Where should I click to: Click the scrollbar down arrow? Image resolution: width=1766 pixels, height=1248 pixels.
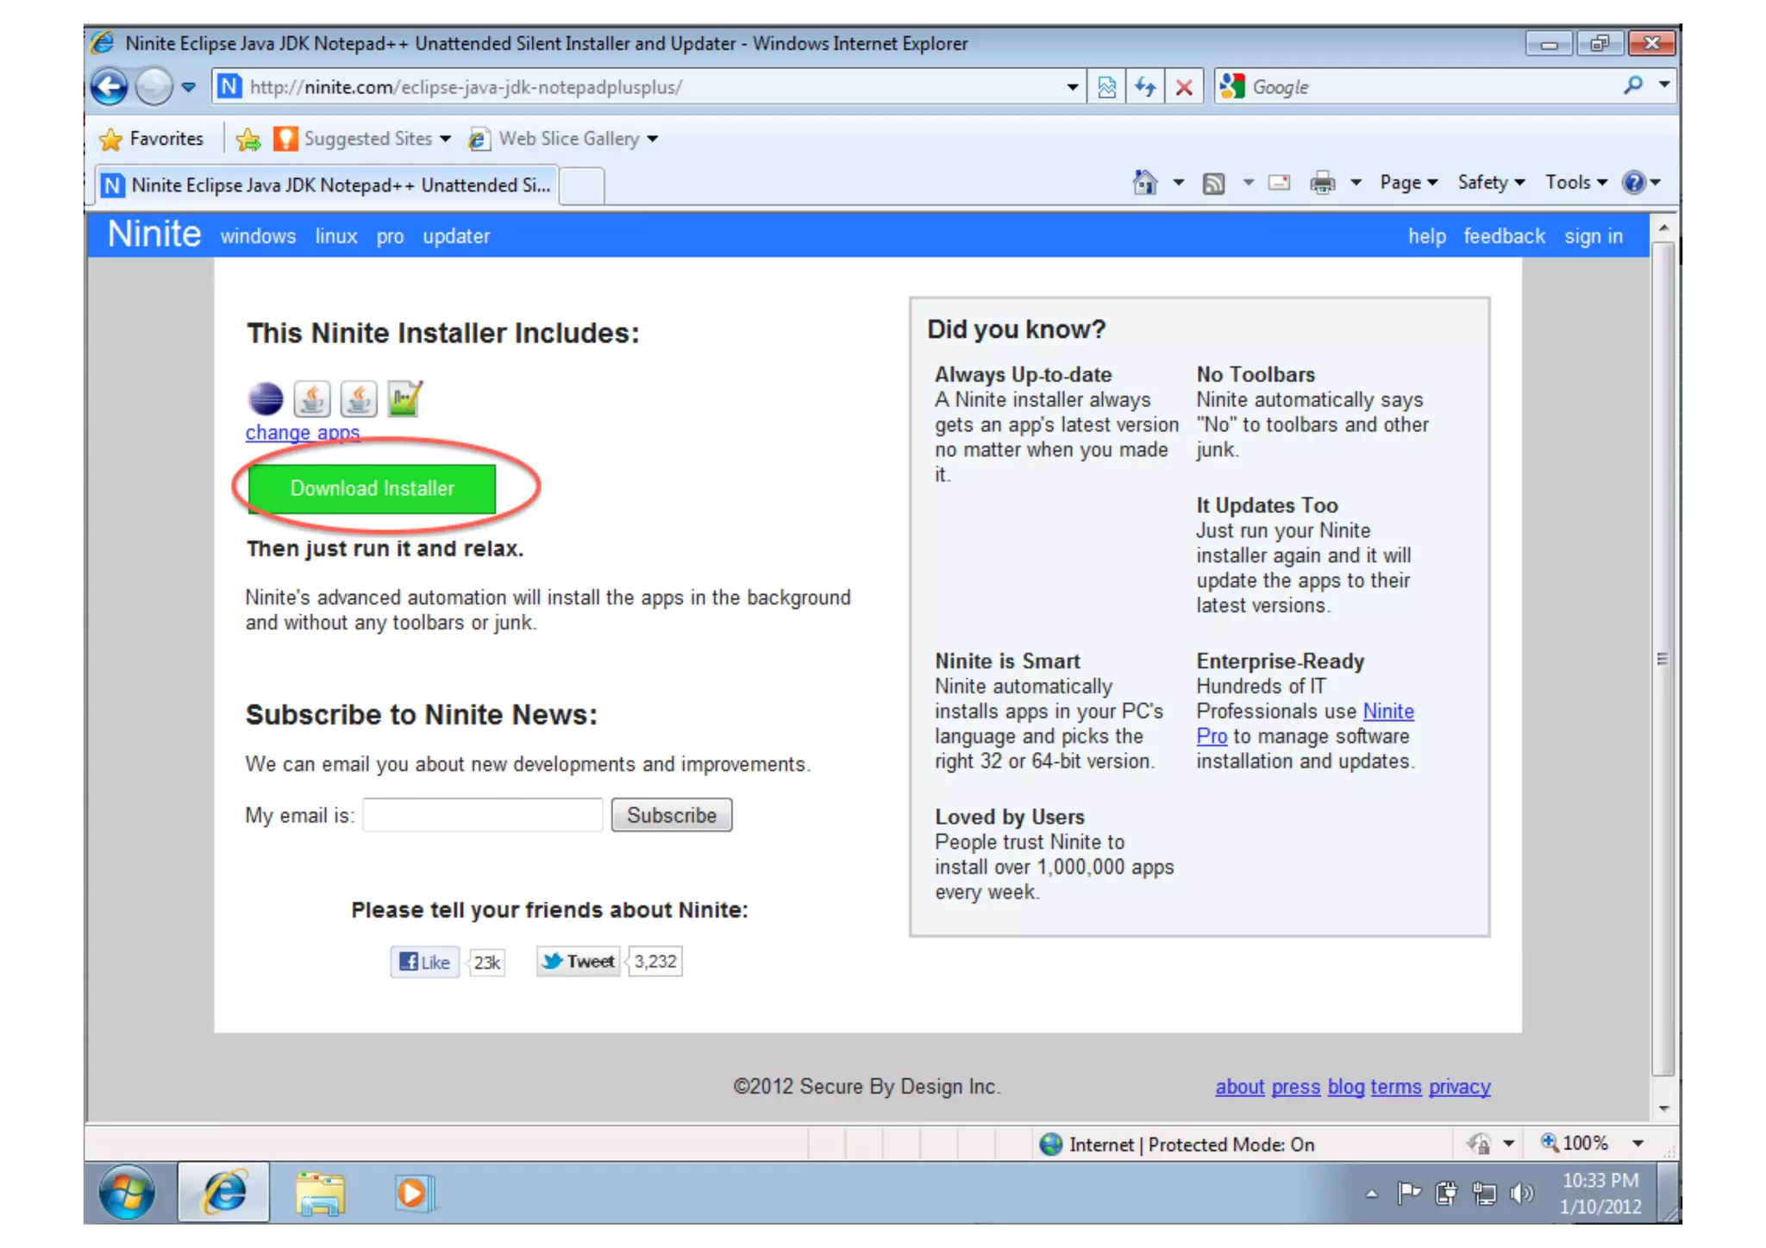(x=1663, y=1108)
